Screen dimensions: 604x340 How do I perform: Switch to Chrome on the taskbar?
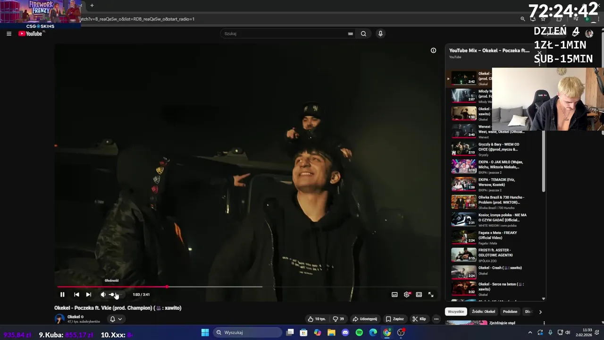coord(387,332)
